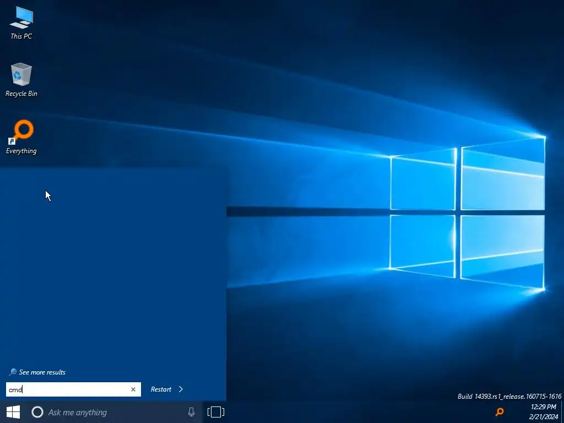The height and width of the screenshot is (423, 564).
Task: Click the Show desktop strip at taskbar edge
Action: pyautogui.click(x=562, y=412)
